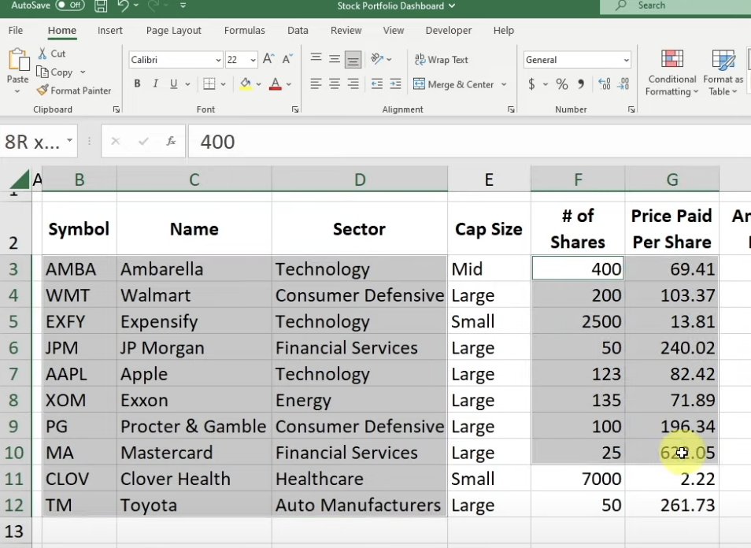The width and height of the screenshot is (751, 548).
Task: Click the cell containing Walmart
Action: pos(194,295)
